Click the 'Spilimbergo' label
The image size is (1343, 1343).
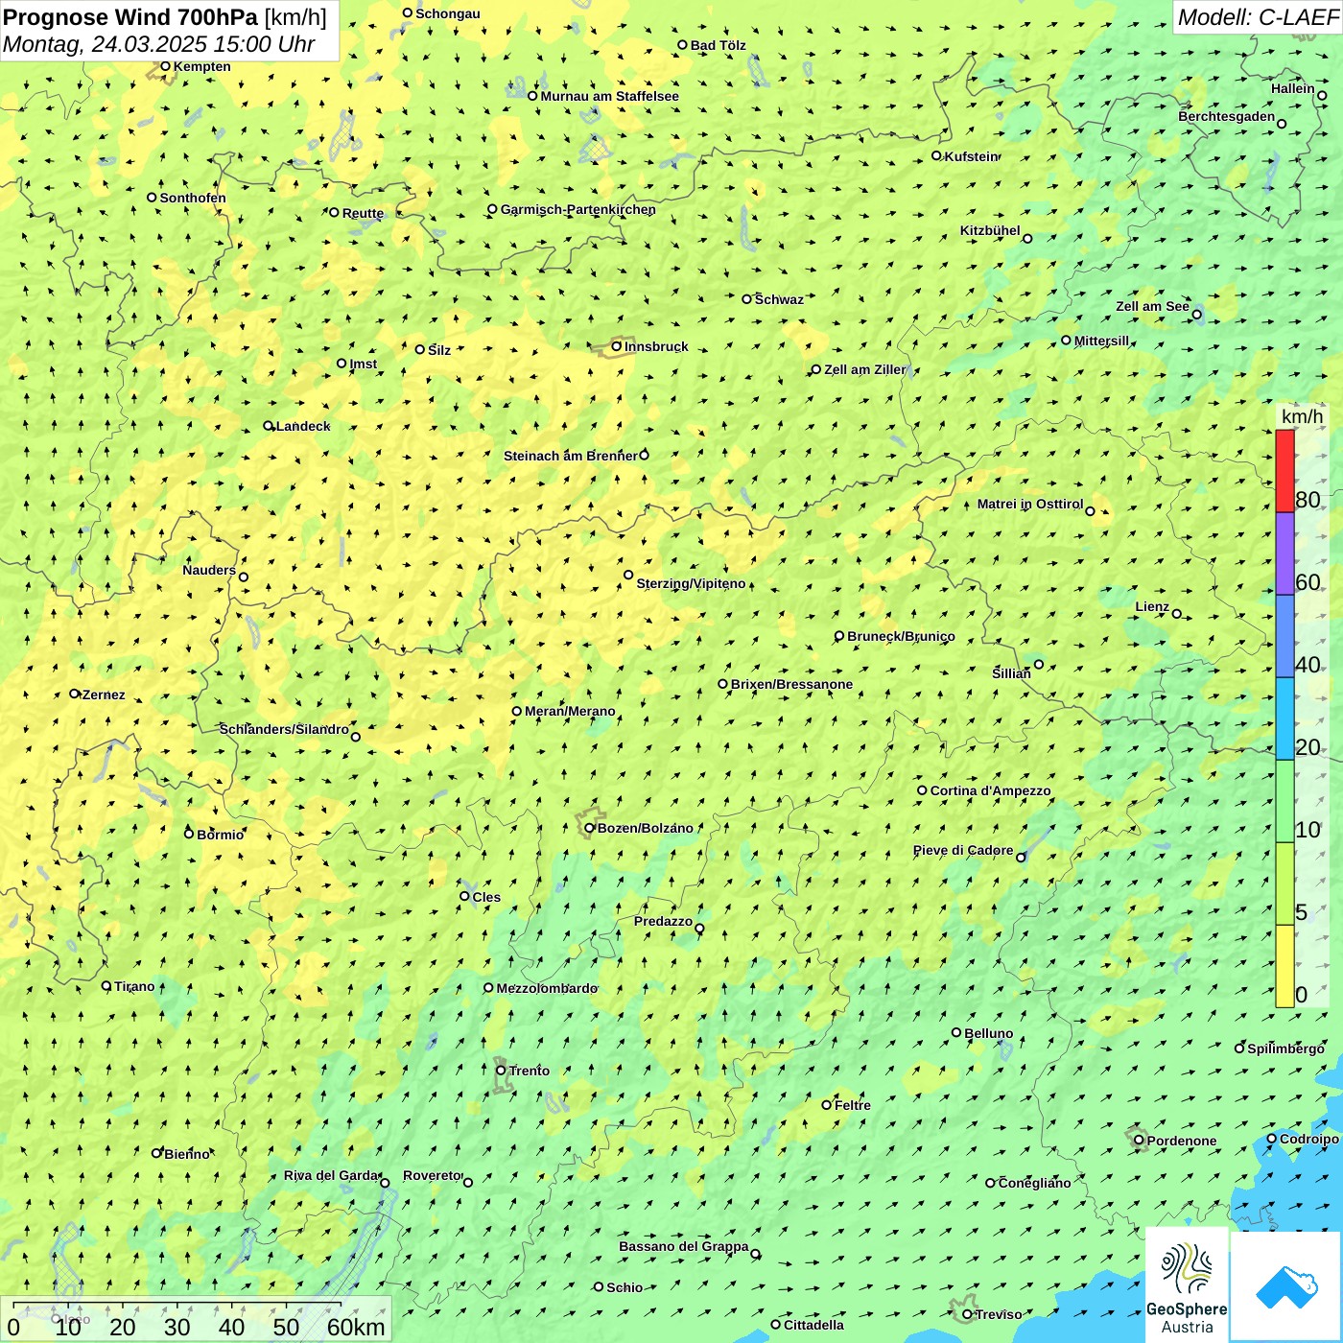pyautogui.click(x=1285, y=1048)
